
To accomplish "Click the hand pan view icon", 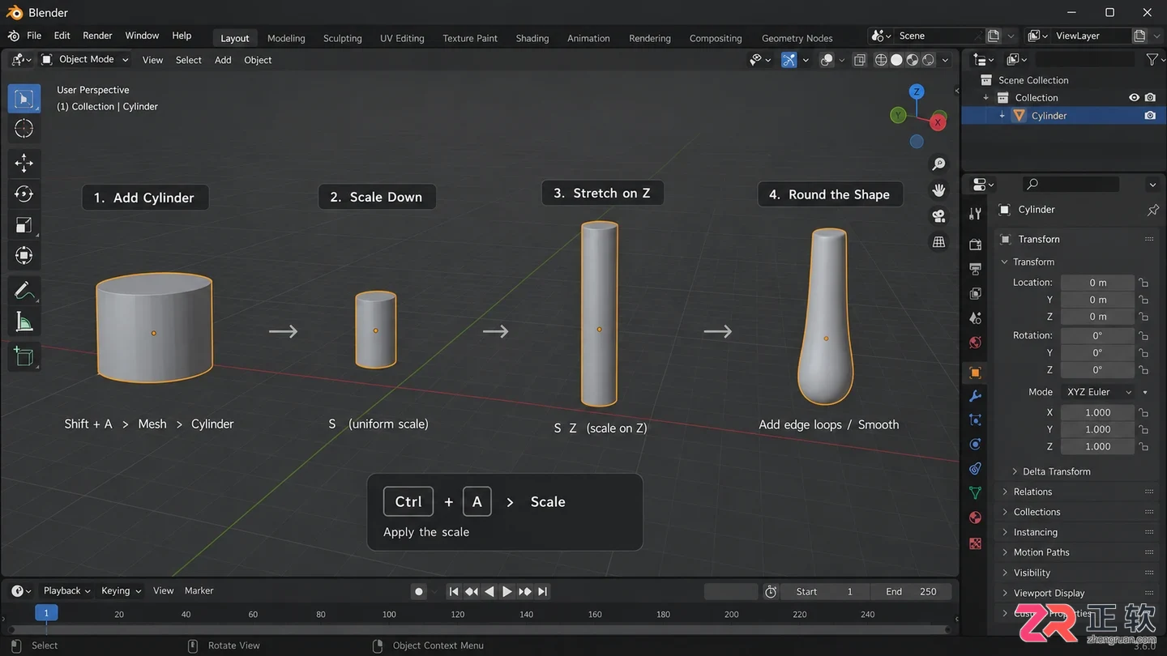I will click(939, 190).
